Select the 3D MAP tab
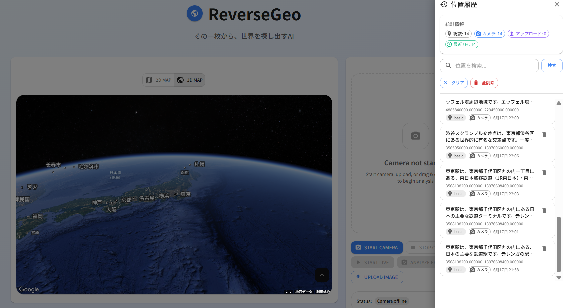563x308 pixels. point(189,80)
